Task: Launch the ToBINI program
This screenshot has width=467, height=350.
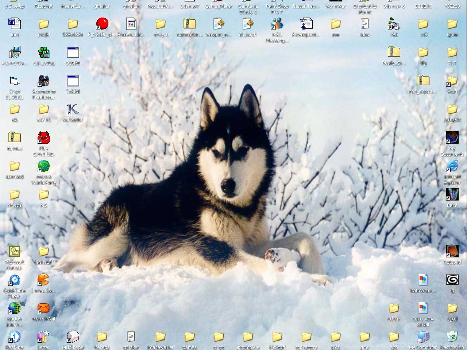Action: 73,81
